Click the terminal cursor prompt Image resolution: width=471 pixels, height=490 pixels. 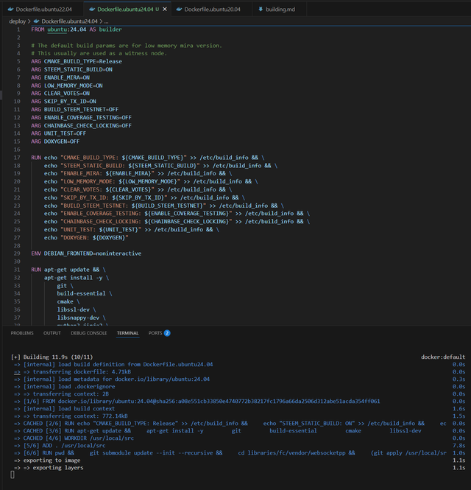click(13, 475)
